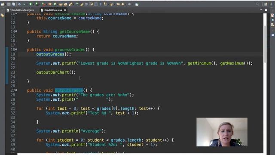Click the Back navigation arrow

coord(123,4)
